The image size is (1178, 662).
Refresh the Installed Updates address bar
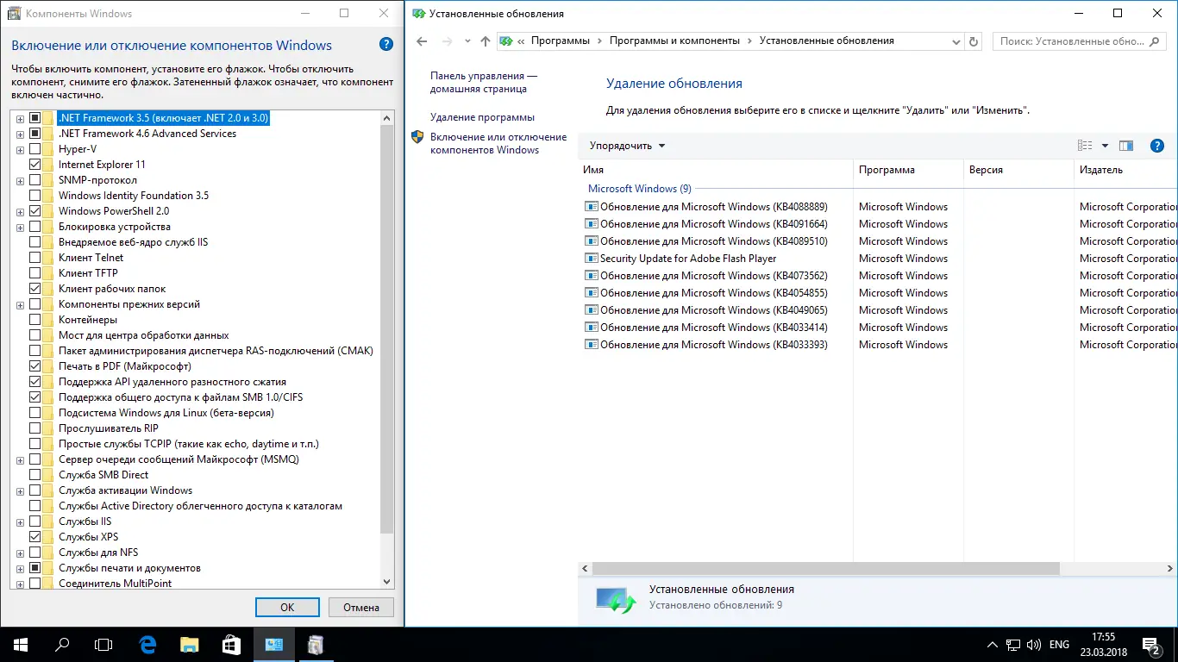tap(974, 41)
